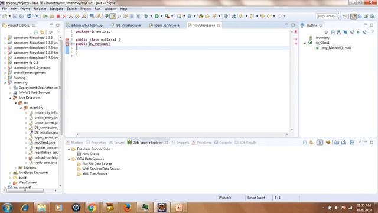Screen dimensions: 378x213
Task: Switch to the login_servlet.java editor tab
Action: (164, 25)
